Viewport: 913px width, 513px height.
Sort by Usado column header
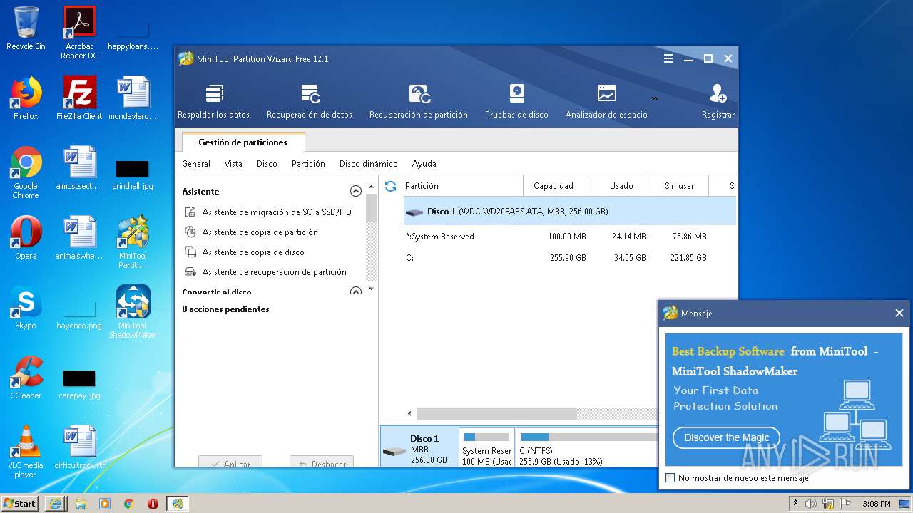[618, 186]
